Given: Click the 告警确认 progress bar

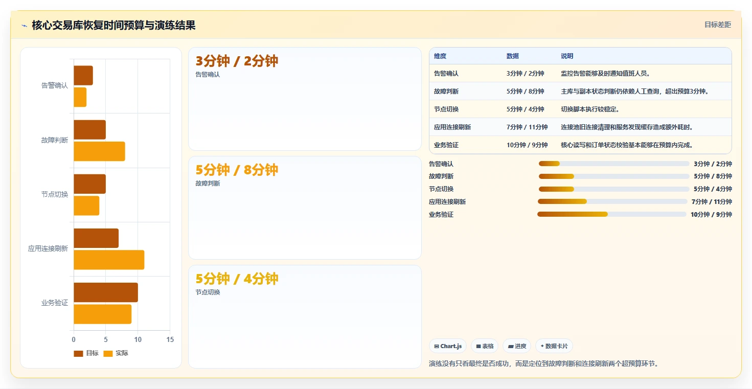Looking at the screenshot, I should [x=614, y=164].
